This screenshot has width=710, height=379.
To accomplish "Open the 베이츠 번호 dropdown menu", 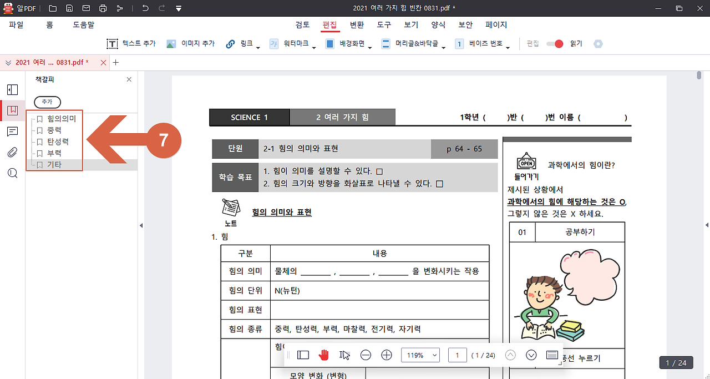I will click(506, 47).
